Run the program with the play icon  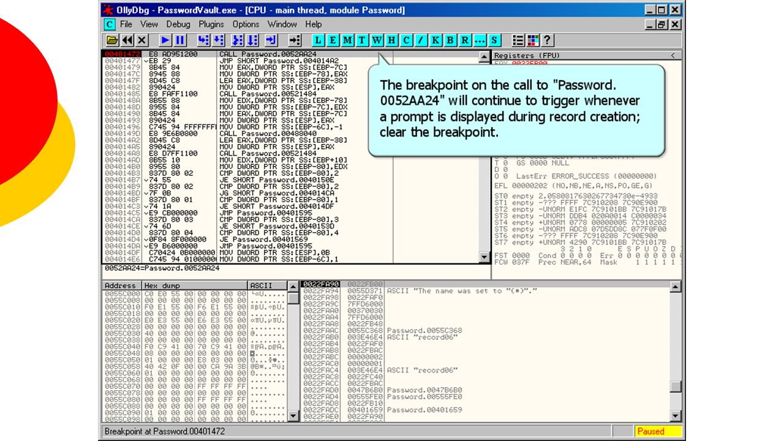click(x=165, y=40)
